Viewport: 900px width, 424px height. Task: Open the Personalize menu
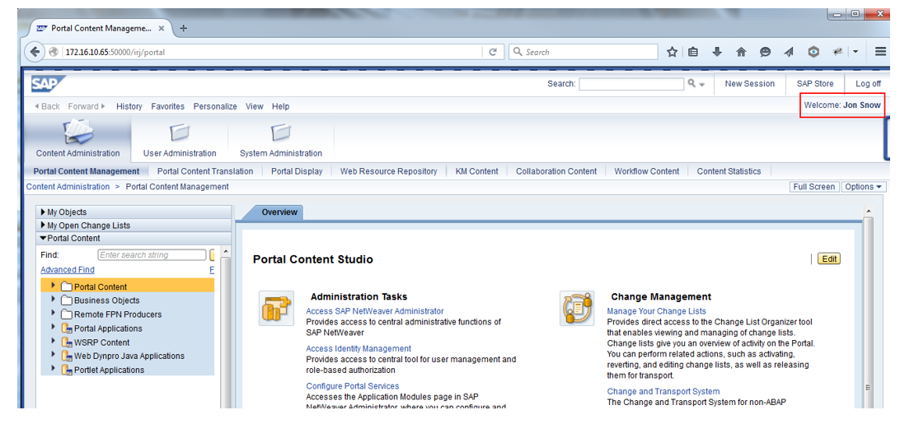215,106
